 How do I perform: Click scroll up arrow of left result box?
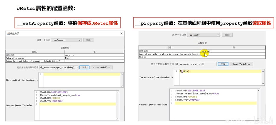[122, 74]
